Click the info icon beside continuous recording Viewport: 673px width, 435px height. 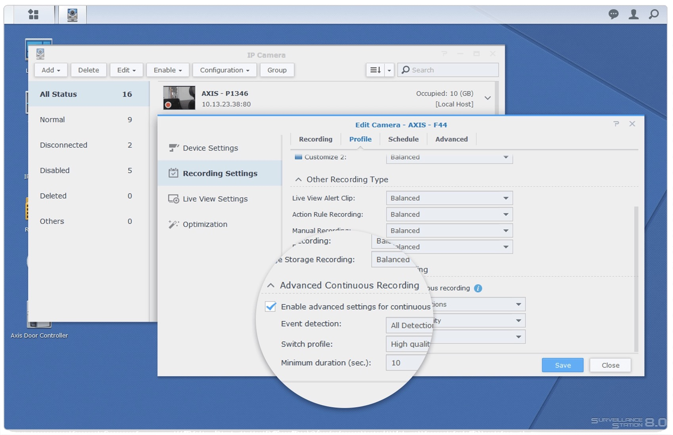(478, 288)
